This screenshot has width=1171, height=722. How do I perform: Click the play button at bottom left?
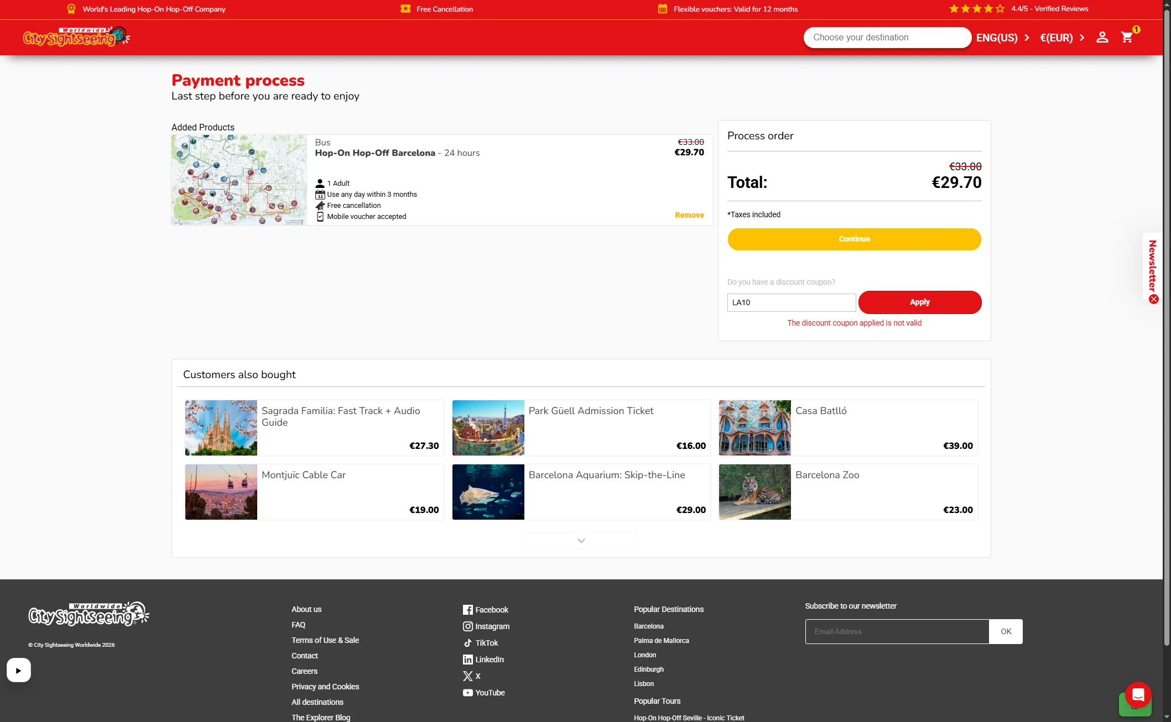click(18, 670)
